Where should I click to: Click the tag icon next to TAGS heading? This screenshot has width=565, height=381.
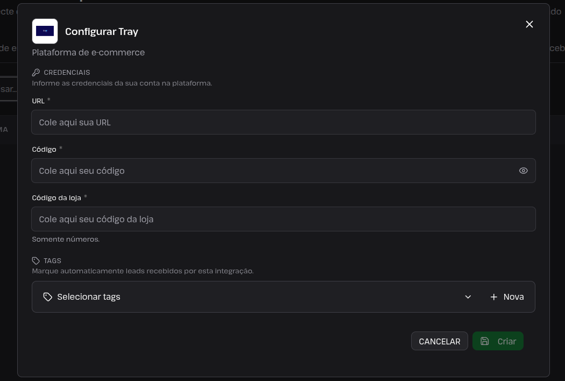36,260
